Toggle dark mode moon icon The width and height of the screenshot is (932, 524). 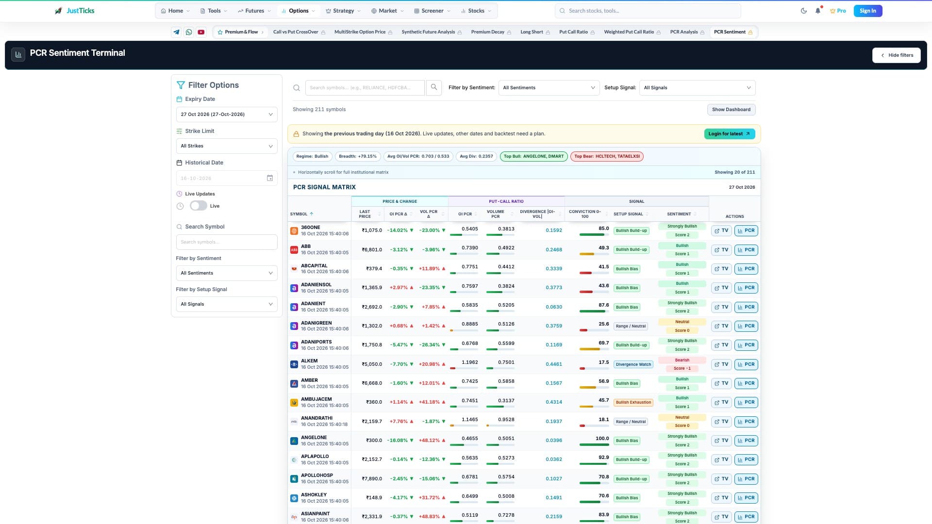pos(804,11)
